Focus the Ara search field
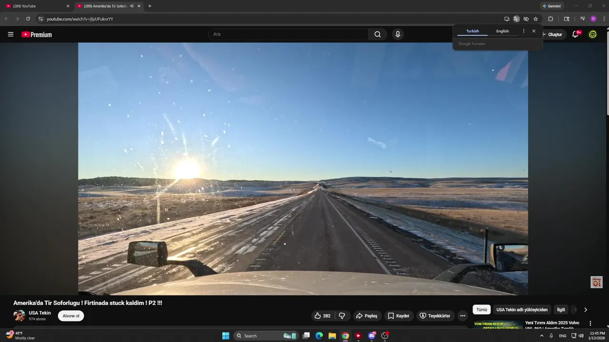The width and height of the screenshot is (609, 342). tap(288, 34)
